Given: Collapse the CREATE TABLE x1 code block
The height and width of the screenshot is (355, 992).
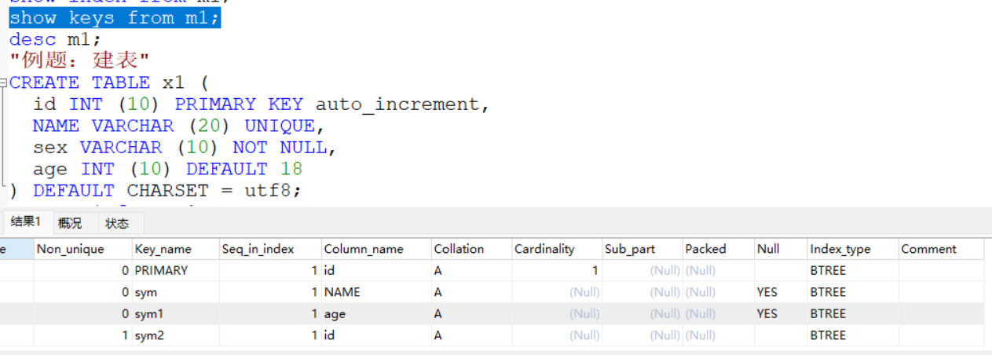Looking at the screenshot, I should [x=4, y=82].
